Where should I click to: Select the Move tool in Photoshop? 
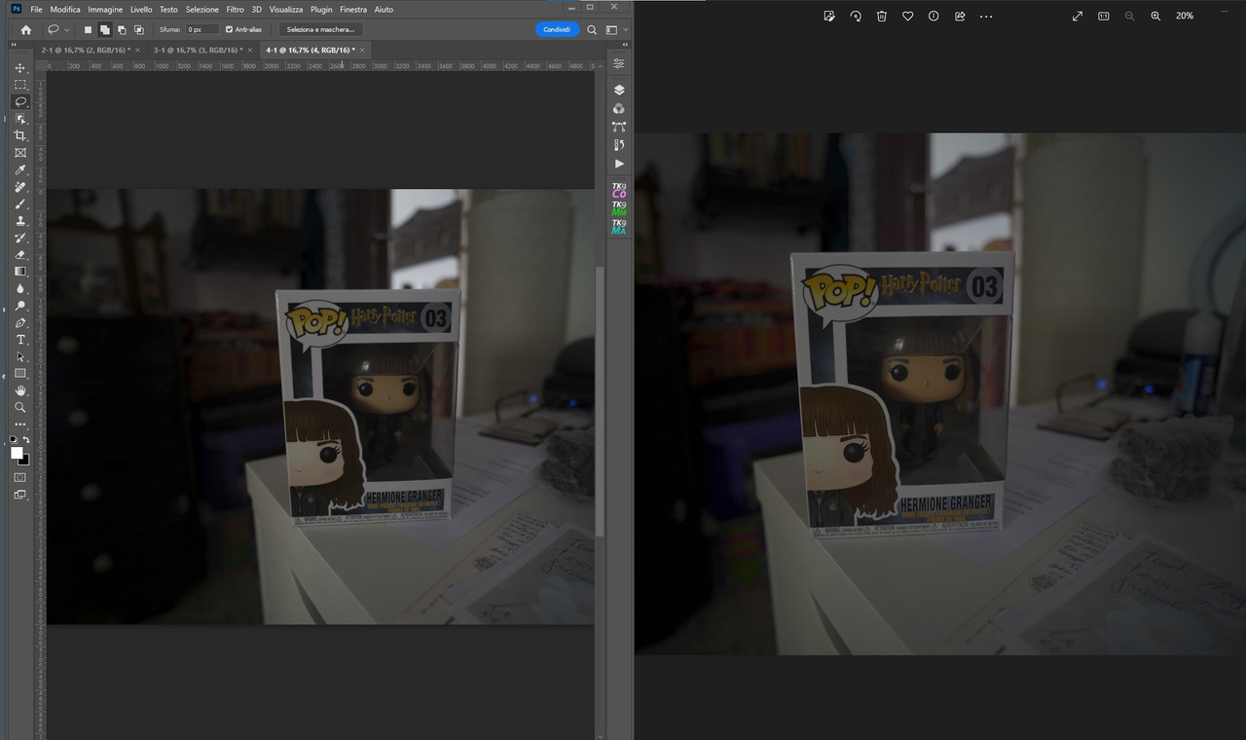click(x=20, y=68)
